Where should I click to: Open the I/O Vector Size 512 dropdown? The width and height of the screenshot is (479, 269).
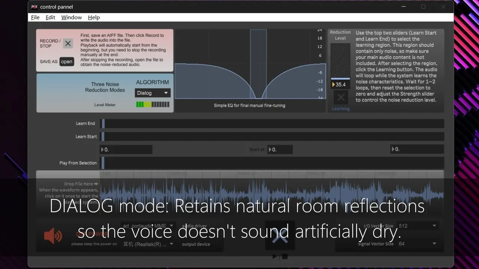pos(418,226)
